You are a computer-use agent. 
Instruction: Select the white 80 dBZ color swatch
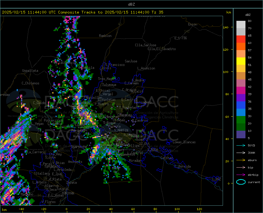click(x=241, y=24)
